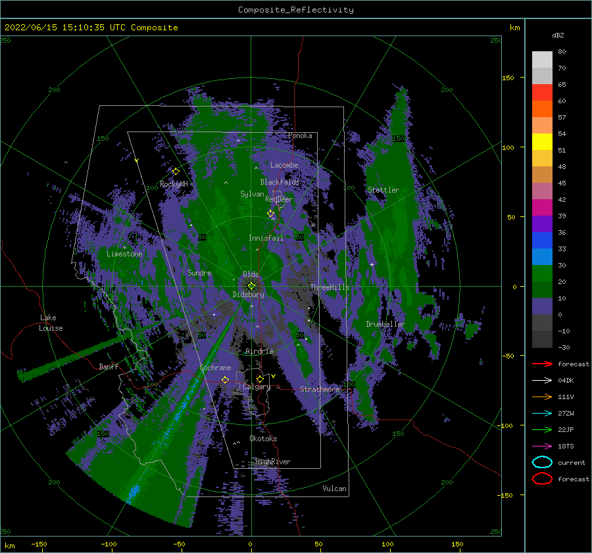
Task: Click the bright green 30 dBZ swatch
Action: pos(542,274)
